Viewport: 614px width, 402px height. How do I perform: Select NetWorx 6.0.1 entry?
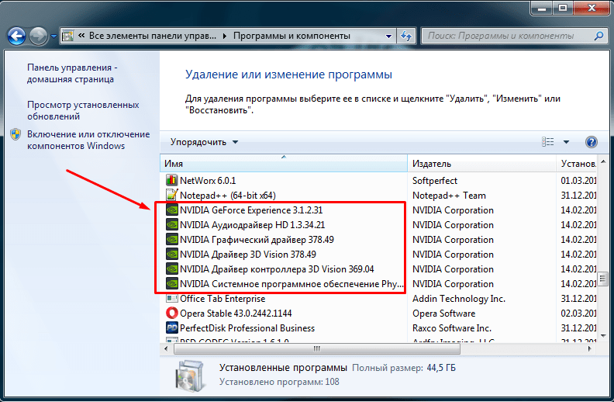tap(208, 181)
